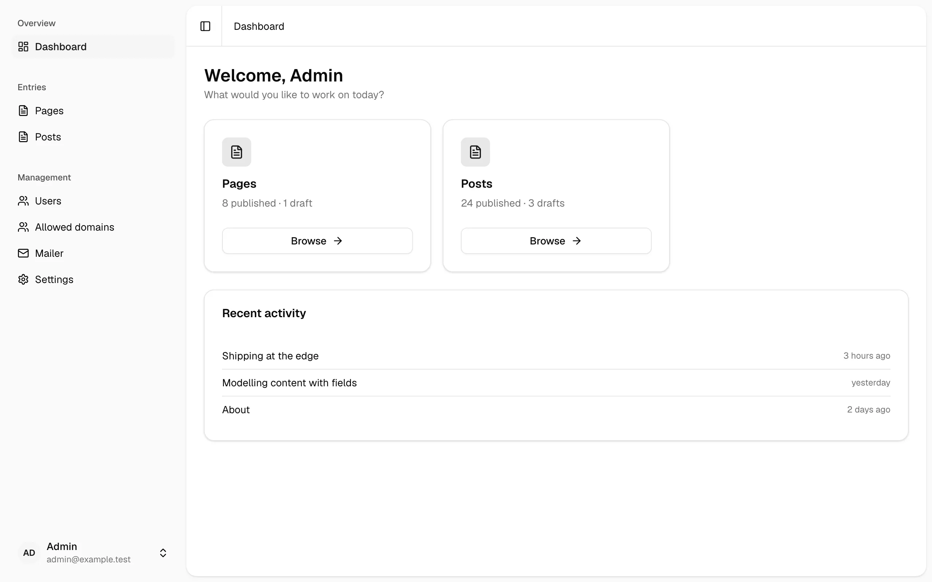Click the admin@example.test email text
This screenshot has height=582, width=932.
pos(88,559)
